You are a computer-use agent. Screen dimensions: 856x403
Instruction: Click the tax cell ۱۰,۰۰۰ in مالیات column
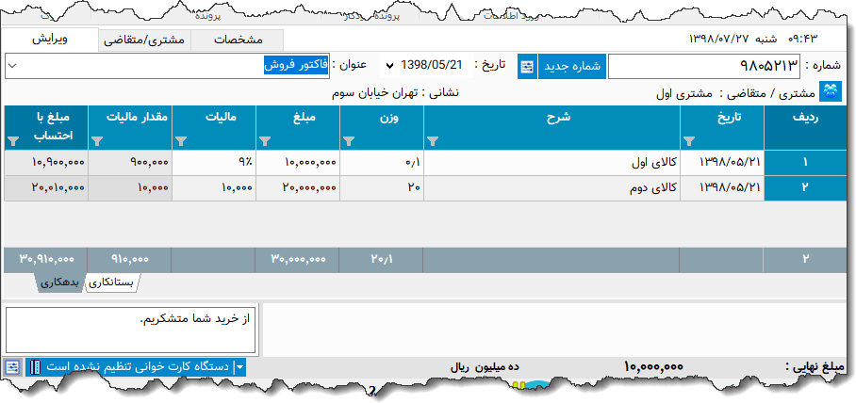point(214,187)
